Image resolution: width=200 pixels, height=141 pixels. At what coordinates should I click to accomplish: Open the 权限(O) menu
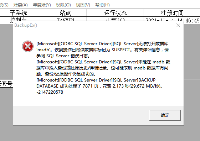pos(63,5)
